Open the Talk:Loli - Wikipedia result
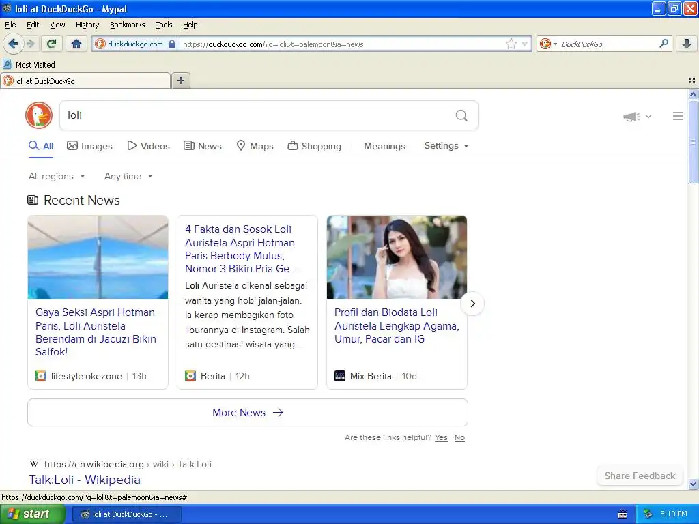 (x=85, y=480)
